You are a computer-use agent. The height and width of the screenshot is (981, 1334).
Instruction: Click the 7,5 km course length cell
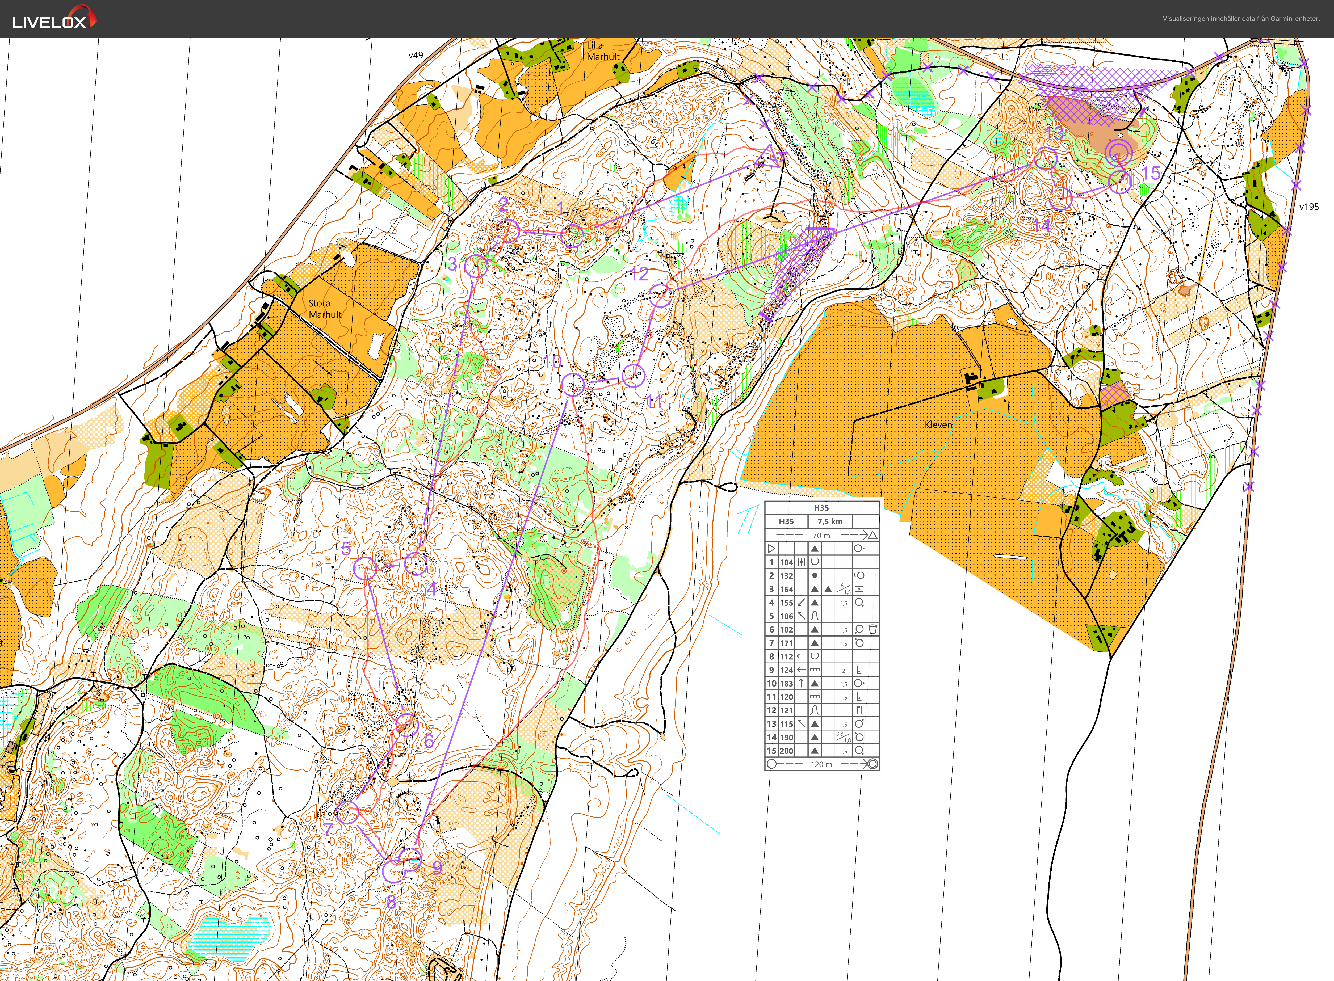point(830,521)
